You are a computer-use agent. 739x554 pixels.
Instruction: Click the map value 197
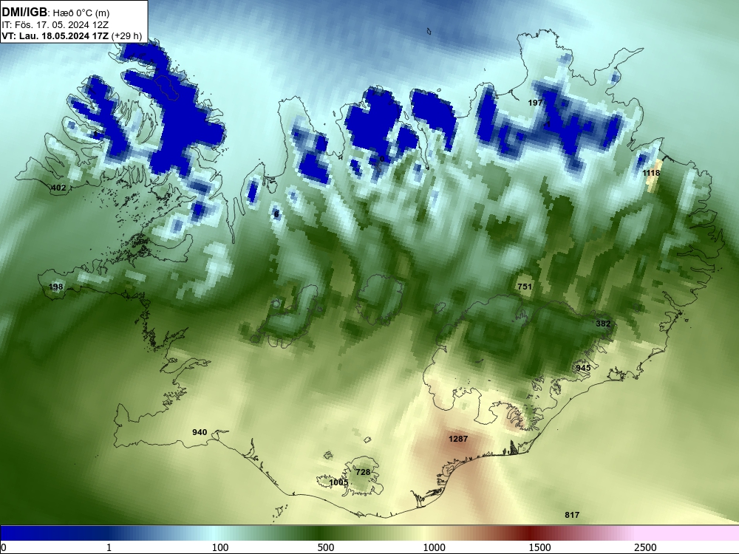click(x=535, y=103)
